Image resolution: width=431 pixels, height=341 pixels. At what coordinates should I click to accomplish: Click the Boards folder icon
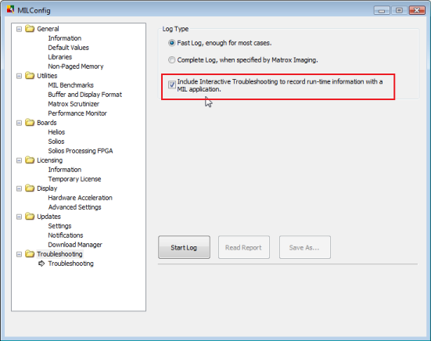[30, 123]
